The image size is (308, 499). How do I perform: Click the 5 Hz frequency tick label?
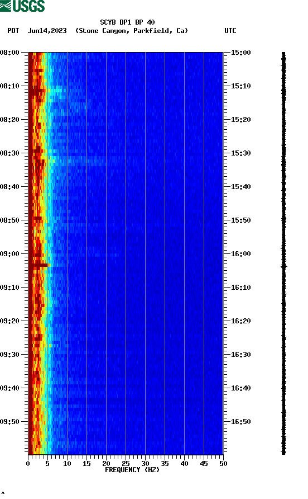(x=47, y=464)
